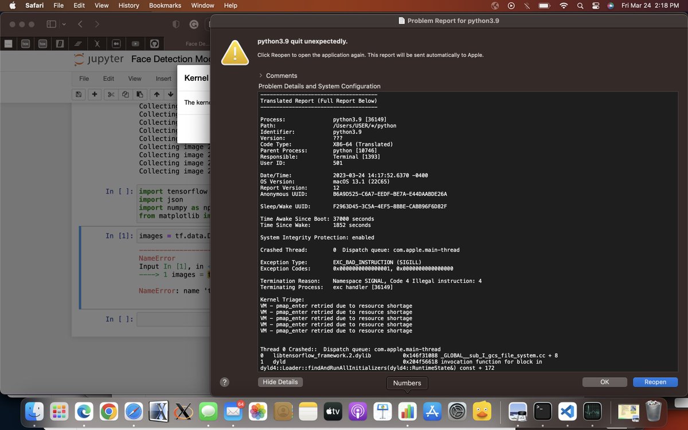Open Mail with 64 badge in Dock

(233, 411)
